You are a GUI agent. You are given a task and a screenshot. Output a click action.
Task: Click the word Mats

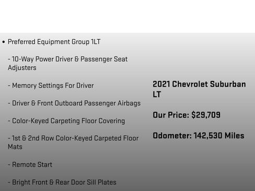pos(15,147)
